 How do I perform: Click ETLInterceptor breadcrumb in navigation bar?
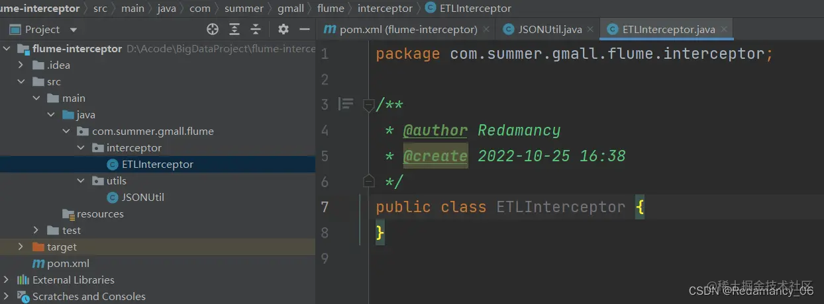tap(469, 9)
